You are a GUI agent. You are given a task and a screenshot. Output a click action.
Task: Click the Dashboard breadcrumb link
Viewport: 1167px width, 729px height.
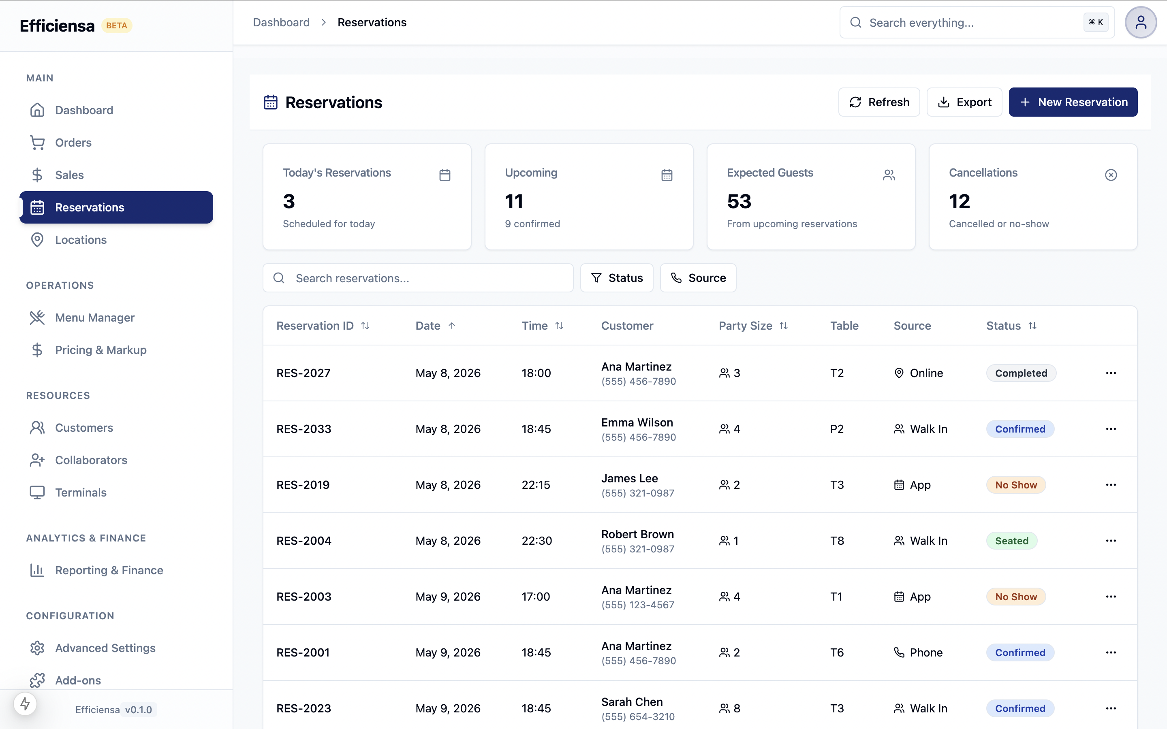pyautogui.click(x=281, y=22)
